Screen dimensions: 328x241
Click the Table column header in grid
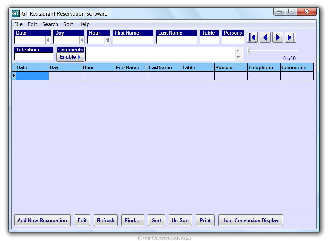(x=198, y=67)
